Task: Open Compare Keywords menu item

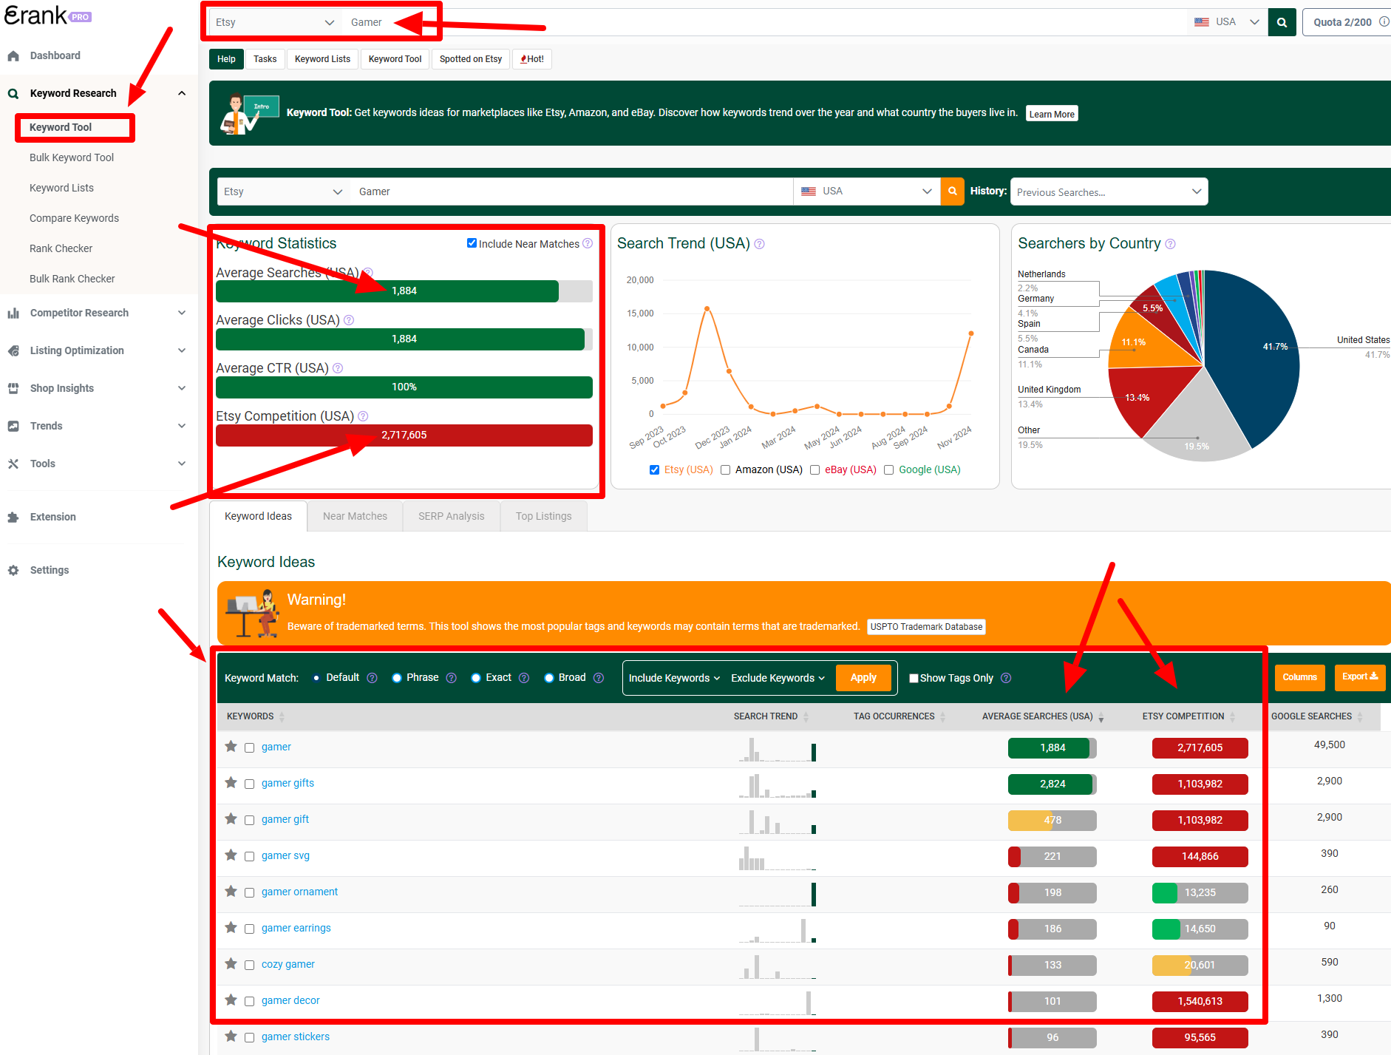Action: coord(74,218)
